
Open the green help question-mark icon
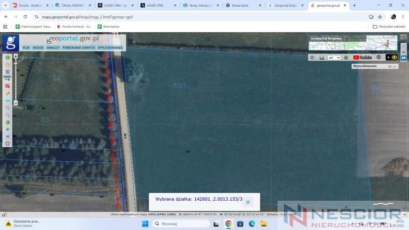(346, 57)
